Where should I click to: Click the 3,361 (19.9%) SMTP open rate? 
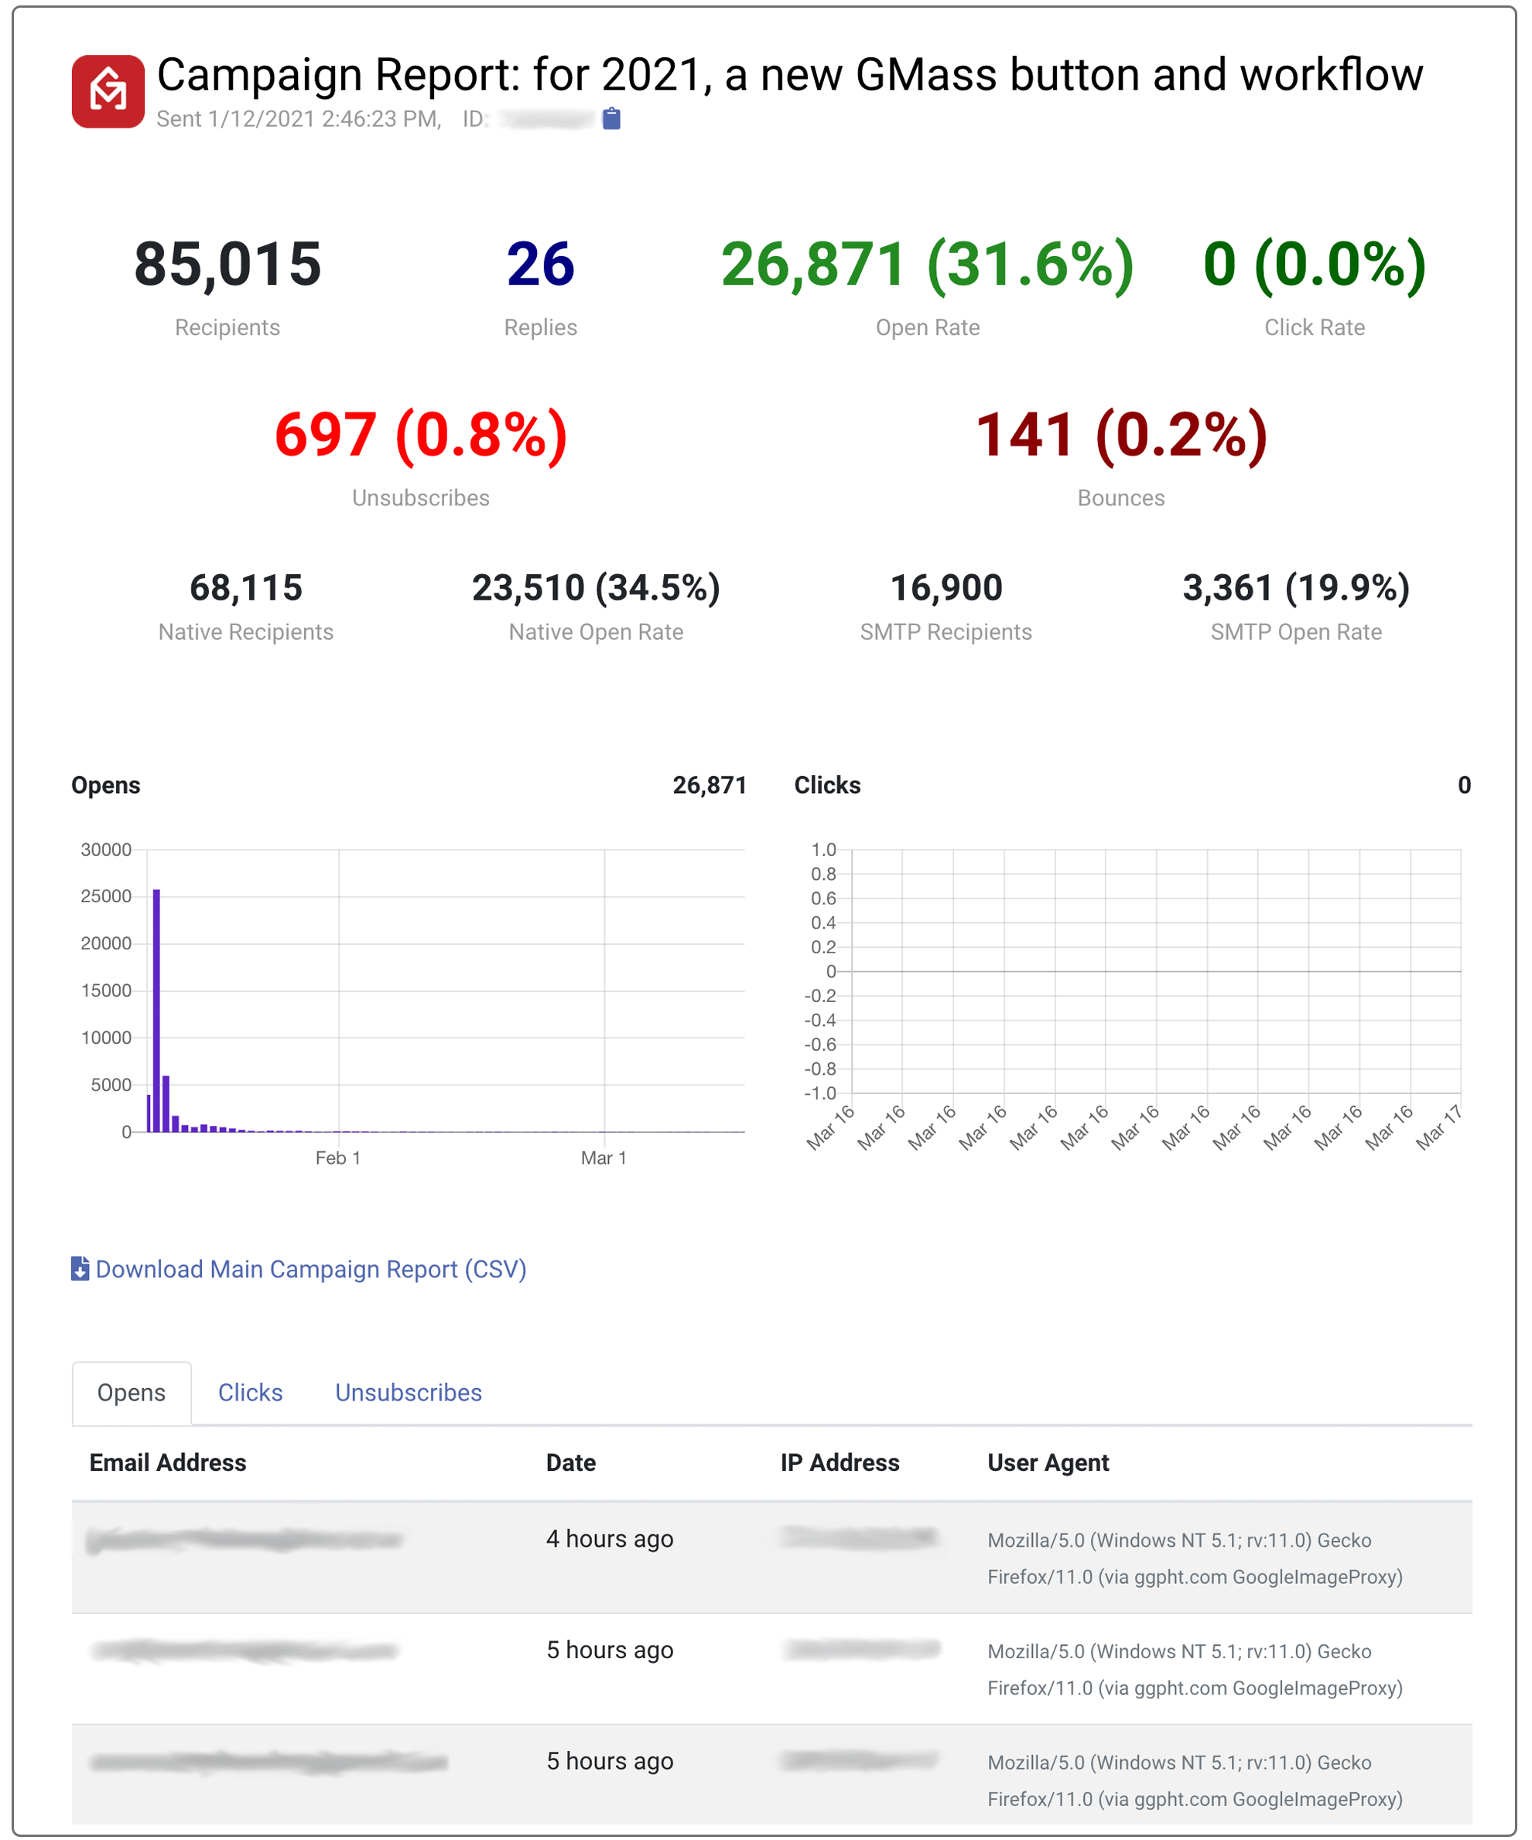1295,587
